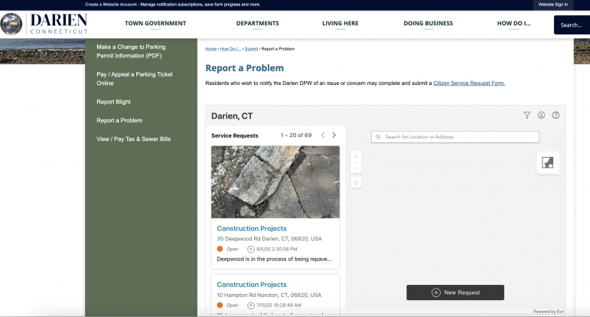This screenshot has width=590, height=317.
Task: Click the 35 Deepwood Rd Darien address text
Action: point(269,239)
